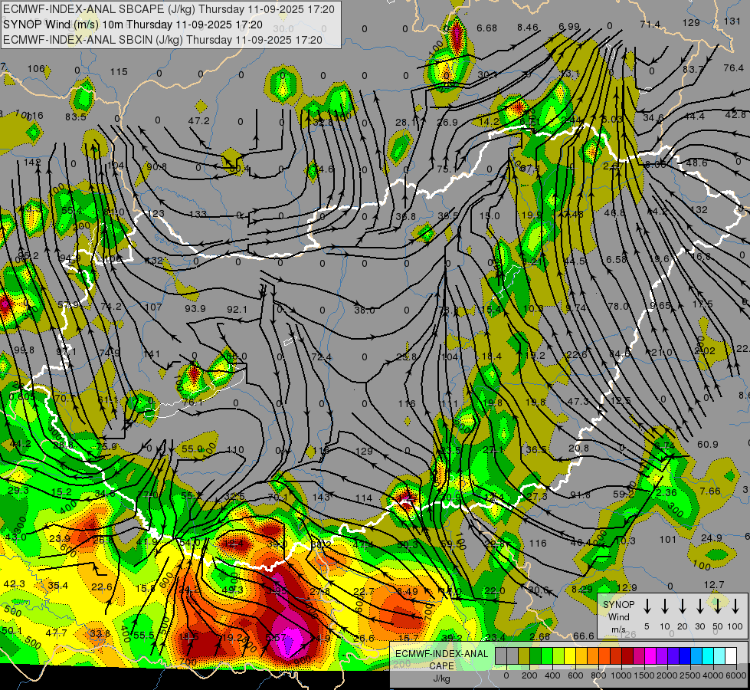This screenshot has height=690, width=750.
Task: Click the 71.4 value on map
Action: click(x=650, y=25)
